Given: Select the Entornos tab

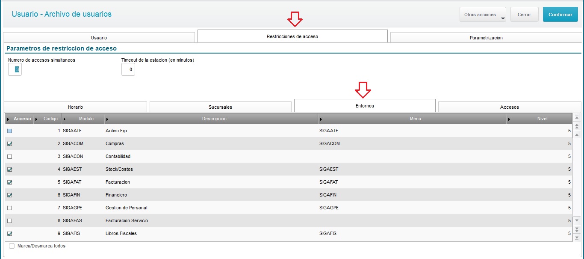Looking at the screenshot, I should [365, 106].
